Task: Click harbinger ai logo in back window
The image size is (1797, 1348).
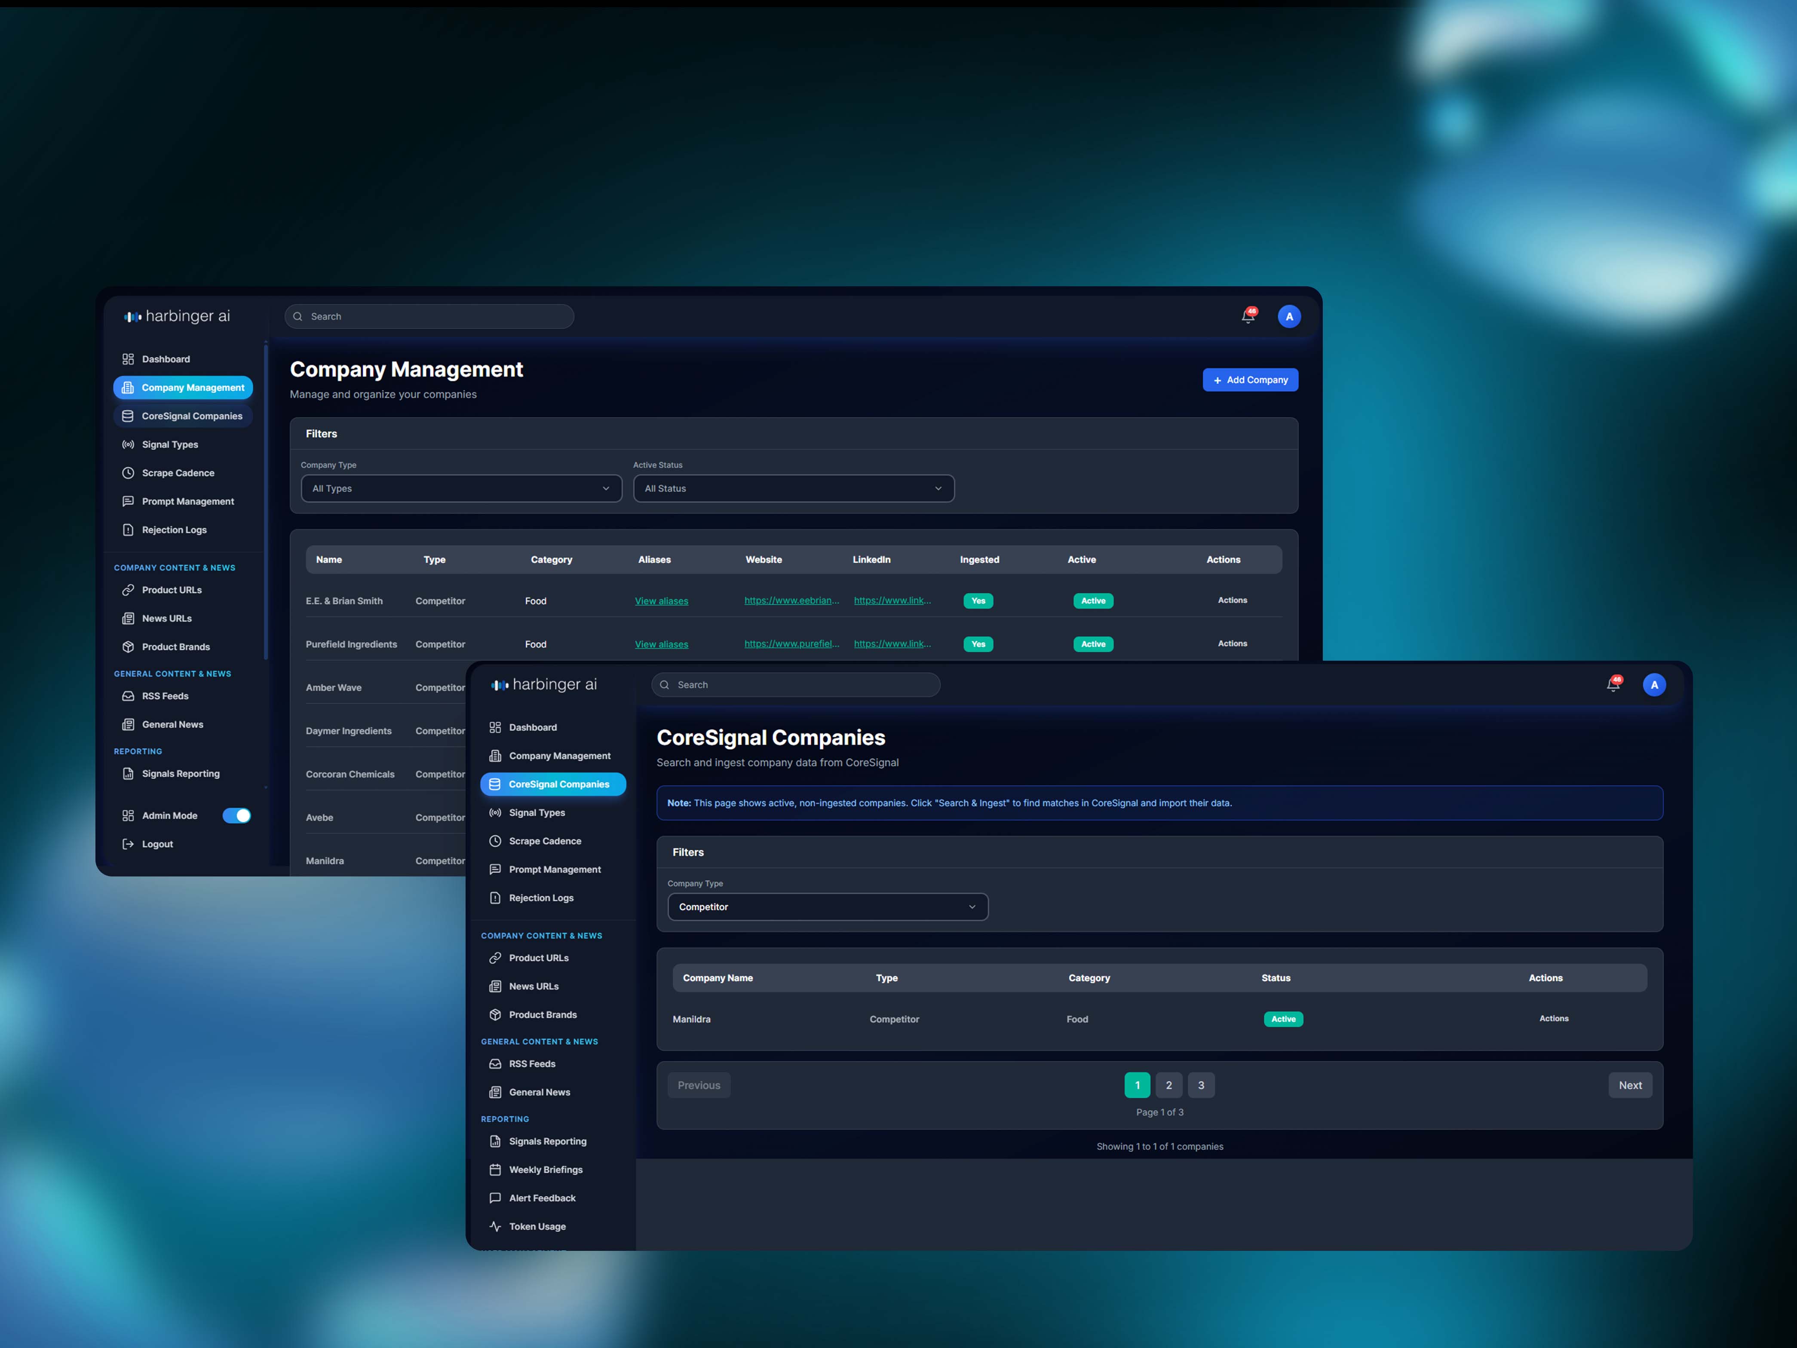Action: pos(177,316)
